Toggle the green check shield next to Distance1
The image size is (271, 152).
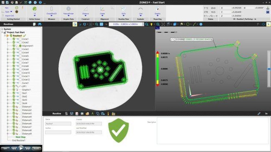14,107
